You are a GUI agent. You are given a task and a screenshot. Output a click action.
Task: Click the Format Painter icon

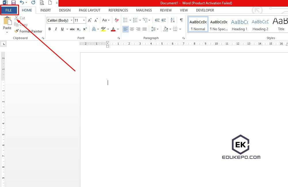[16, 31]
